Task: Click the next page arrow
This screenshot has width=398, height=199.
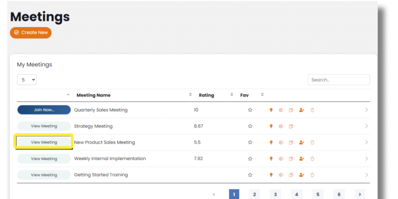Action: tap(360, 194)
